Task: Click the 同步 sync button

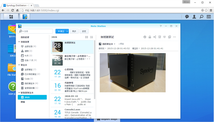Action: 74,31
